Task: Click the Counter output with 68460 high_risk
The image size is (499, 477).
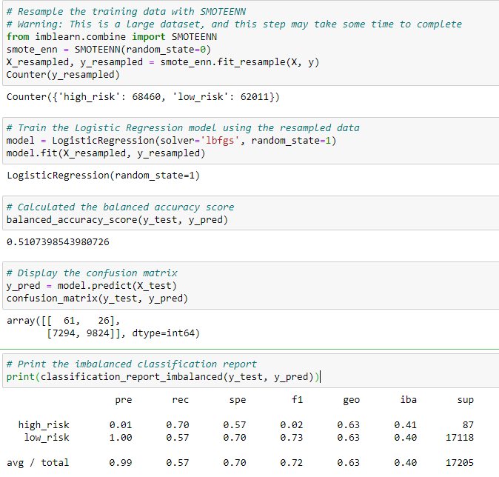Action: 143,97
